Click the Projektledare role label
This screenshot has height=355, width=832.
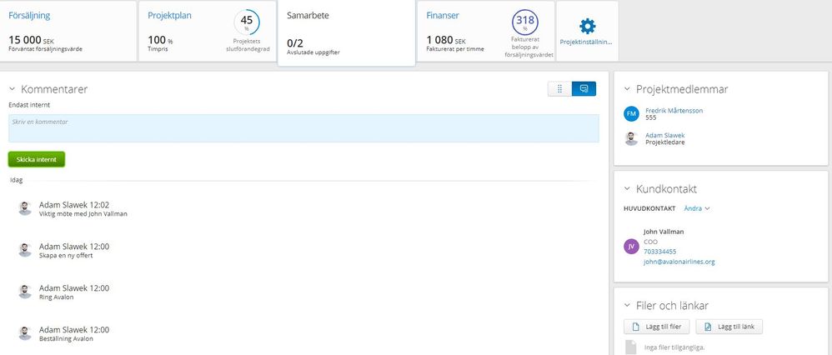pyautogui.click(x=665, y=142)
